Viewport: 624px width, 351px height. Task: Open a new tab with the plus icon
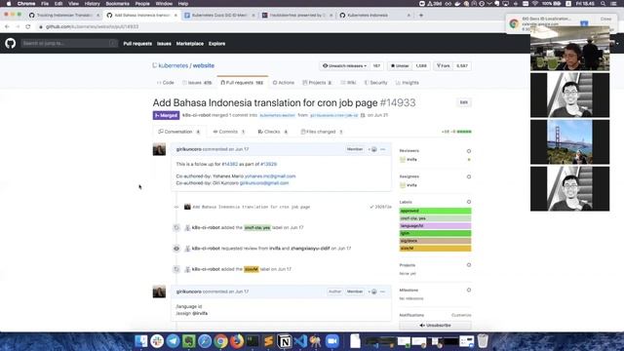point(421,16)
